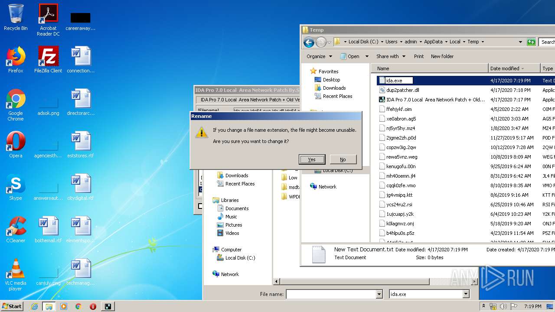Image resolution: width=555 pixels, height=312 pixels.
Task: Open the connection Word document icon
Action: click(81, 60)
